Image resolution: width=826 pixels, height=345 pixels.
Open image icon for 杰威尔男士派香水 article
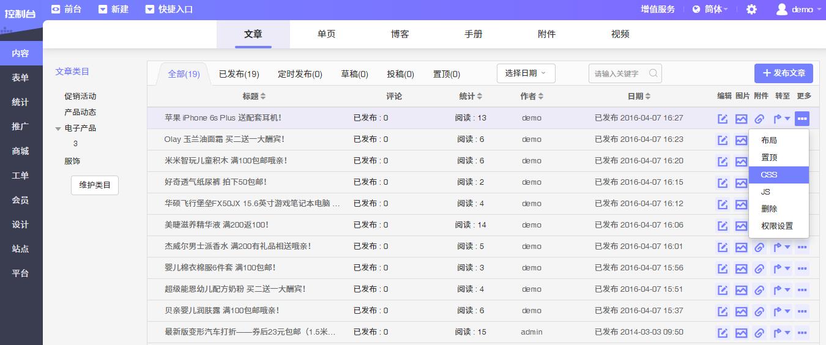coord(741,247)
